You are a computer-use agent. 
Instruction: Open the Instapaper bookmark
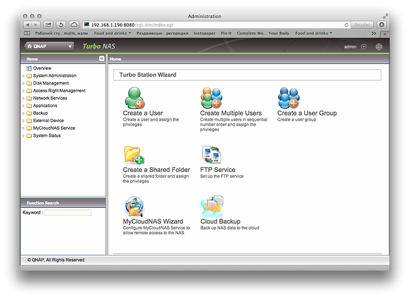(204, 33)
